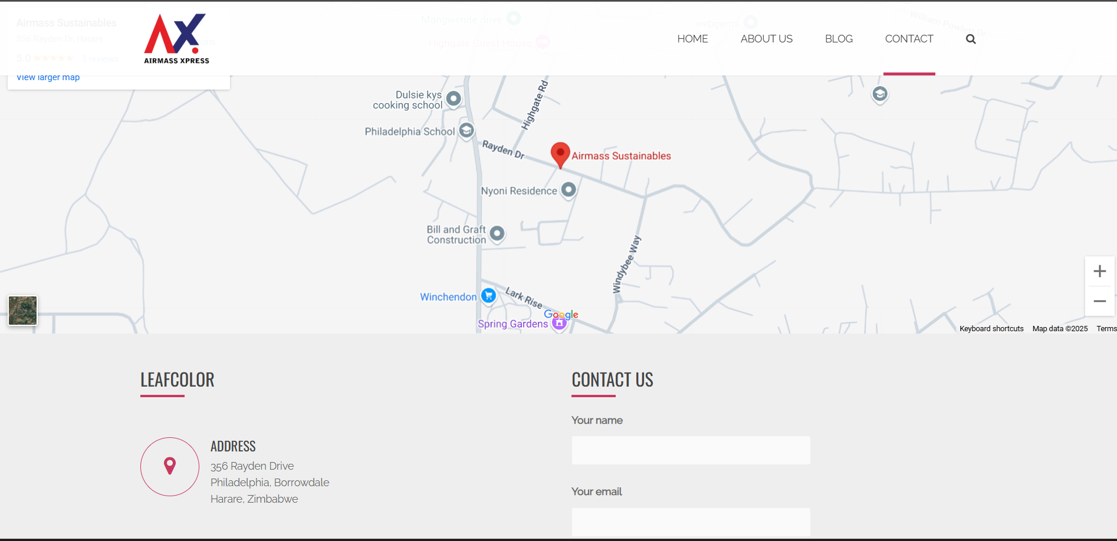Open map Keyboard shortcuts

coord(991,329)
